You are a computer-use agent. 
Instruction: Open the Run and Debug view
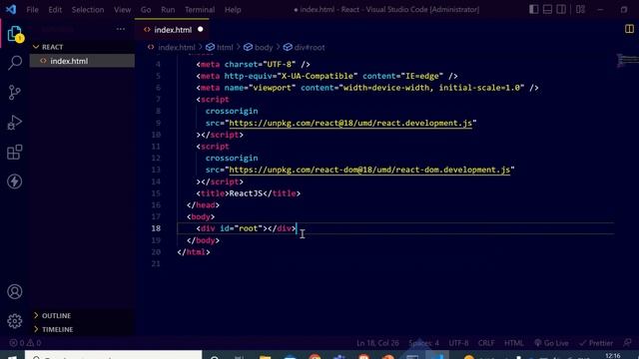coord(15,122)
